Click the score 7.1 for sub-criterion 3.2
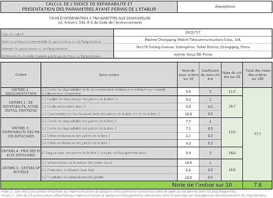This screenshot has height=198, width=273. pyautogui.click(x=188, y=129)
